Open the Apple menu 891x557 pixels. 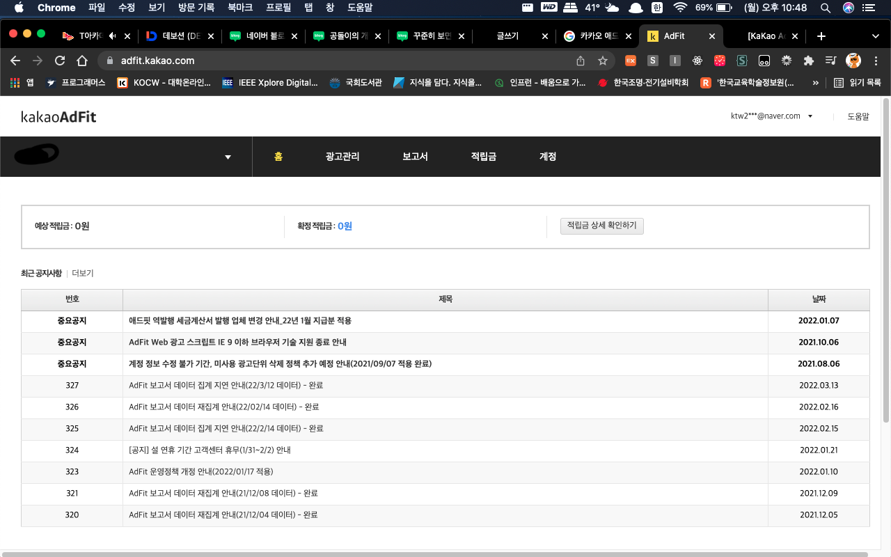point(18,8)
